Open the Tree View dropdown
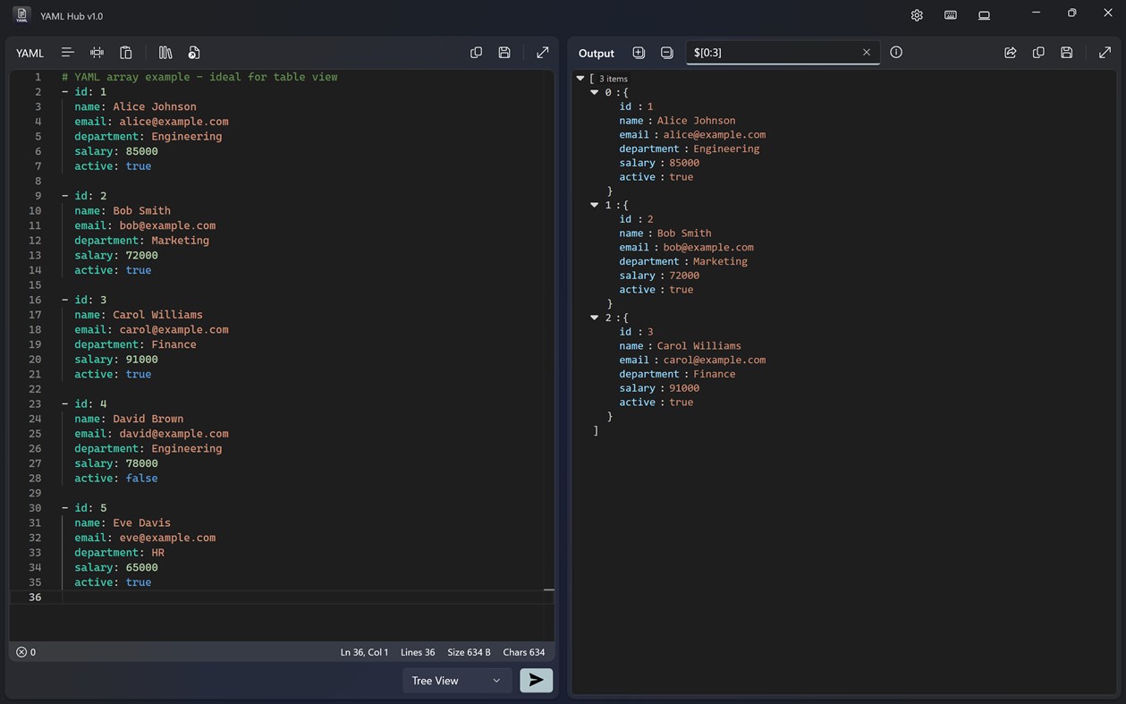Screen dimensions: 1126x704 [x=457, y=681]
